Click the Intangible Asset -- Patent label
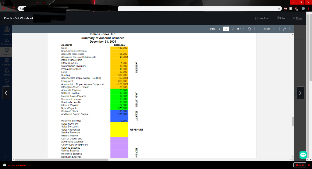The height and width of the screenshot is (169, 312). coord(75,87)
